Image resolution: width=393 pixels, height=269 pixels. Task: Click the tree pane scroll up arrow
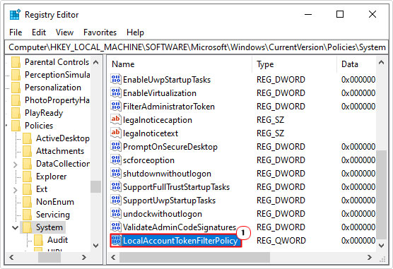[x=95, y=62]
